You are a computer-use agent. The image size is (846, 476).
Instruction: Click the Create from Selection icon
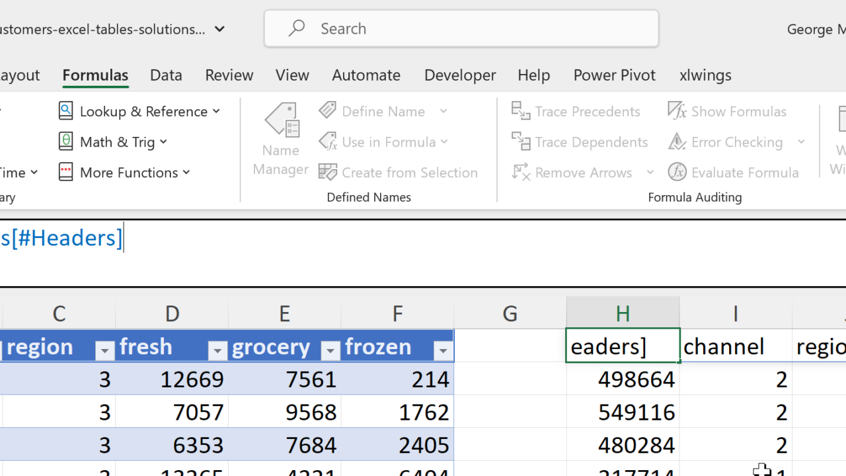tap(328, 173)
